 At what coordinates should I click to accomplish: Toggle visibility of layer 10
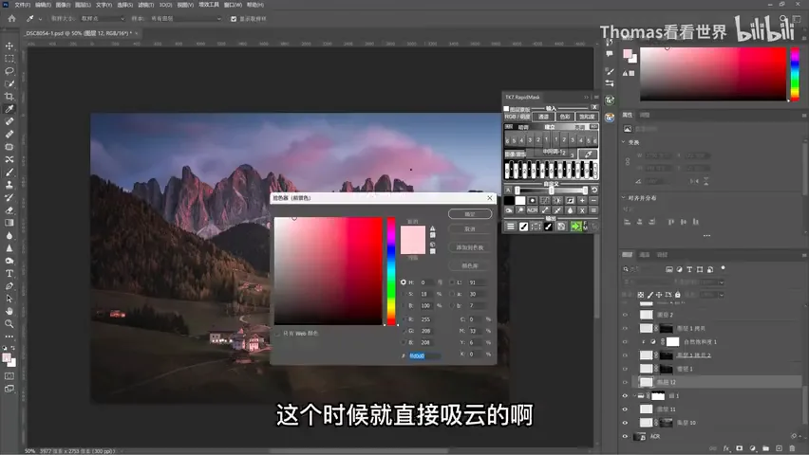click(626, 423)
